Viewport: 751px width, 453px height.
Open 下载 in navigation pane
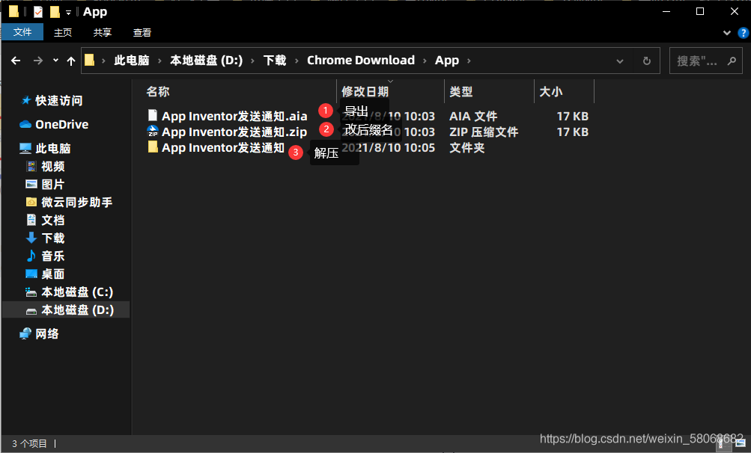point(53,238)
